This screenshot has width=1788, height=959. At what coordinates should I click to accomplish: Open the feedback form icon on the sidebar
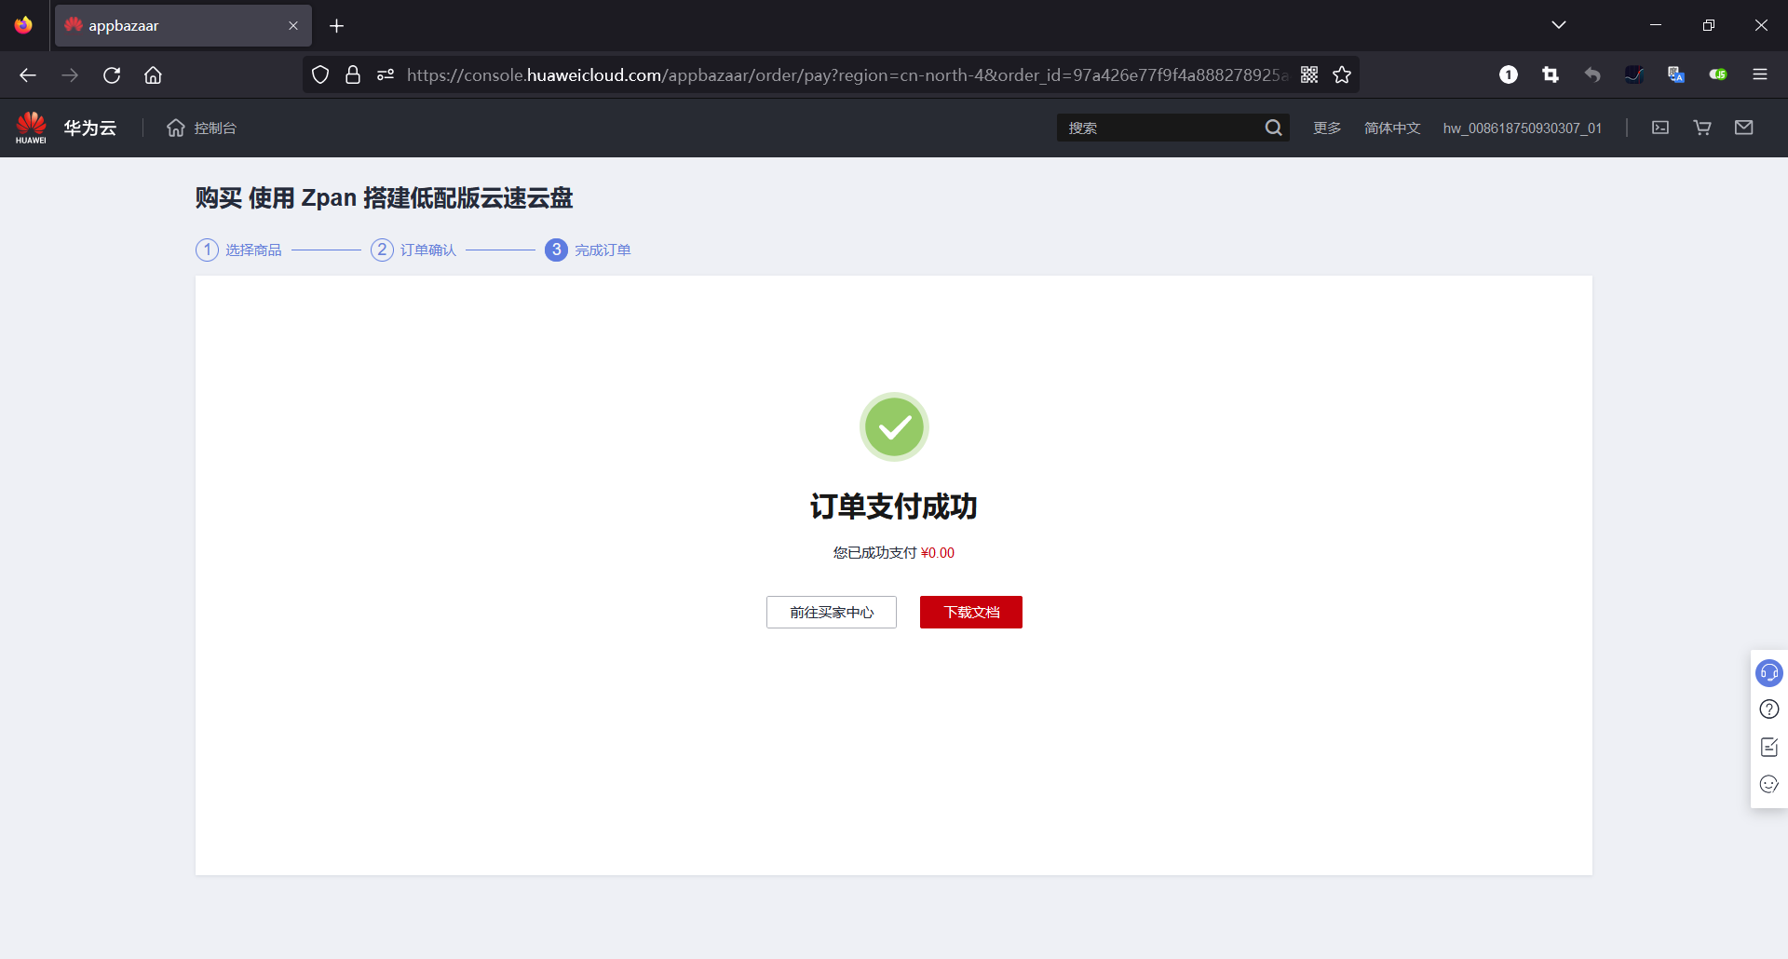(1769, 747)
